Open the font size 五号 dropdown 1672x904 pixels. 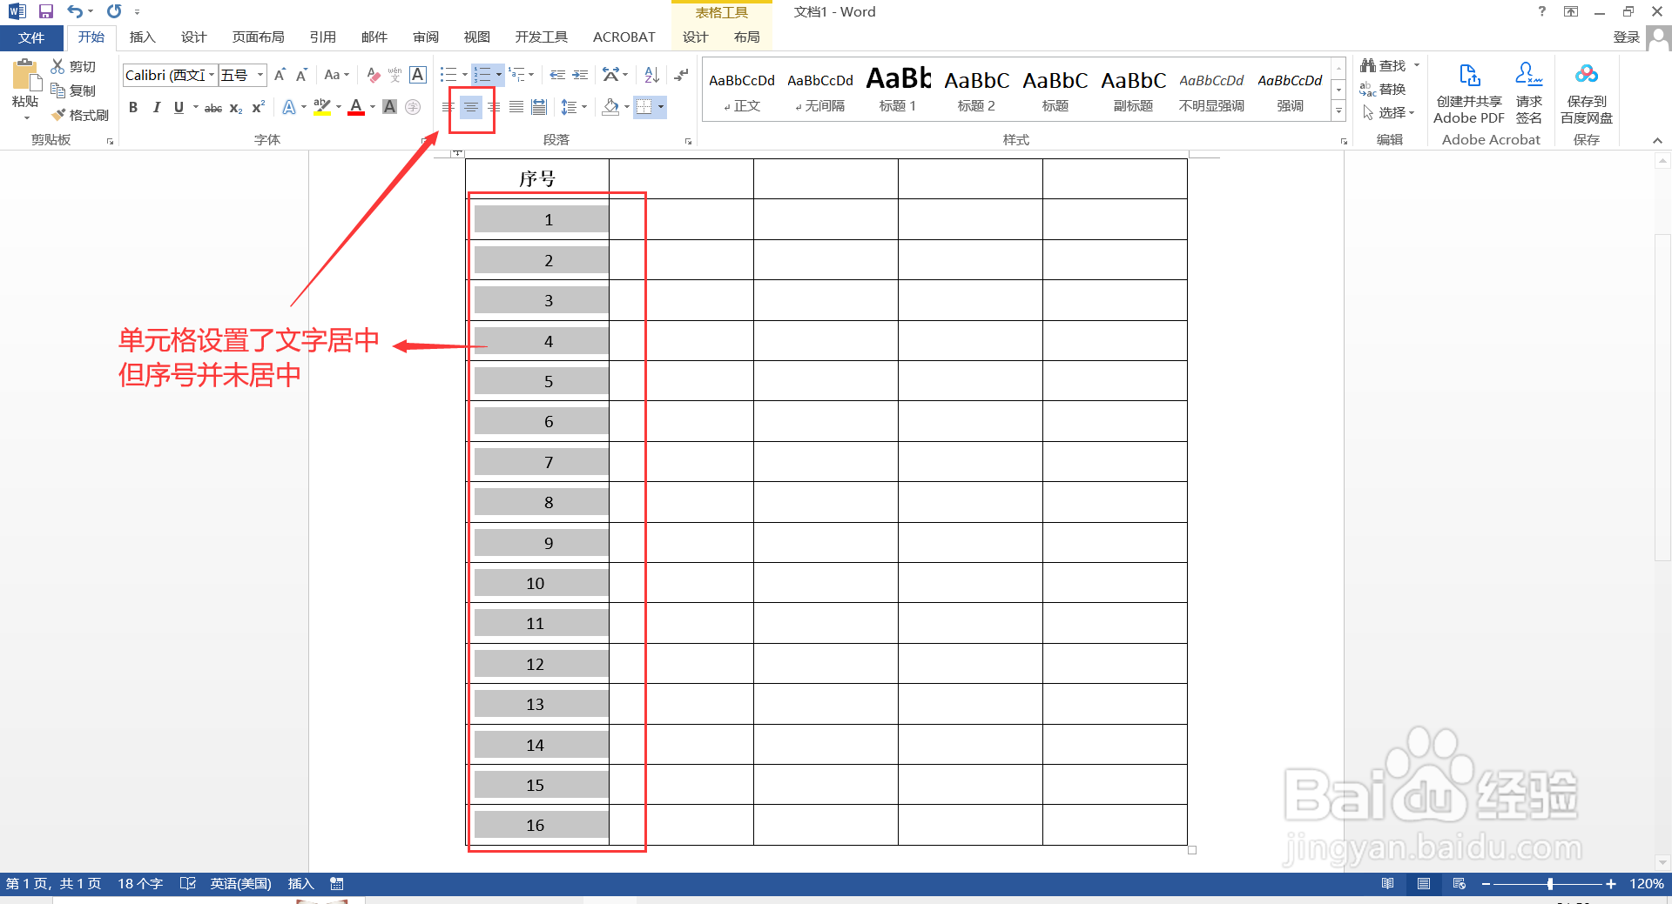pos(260,75)
